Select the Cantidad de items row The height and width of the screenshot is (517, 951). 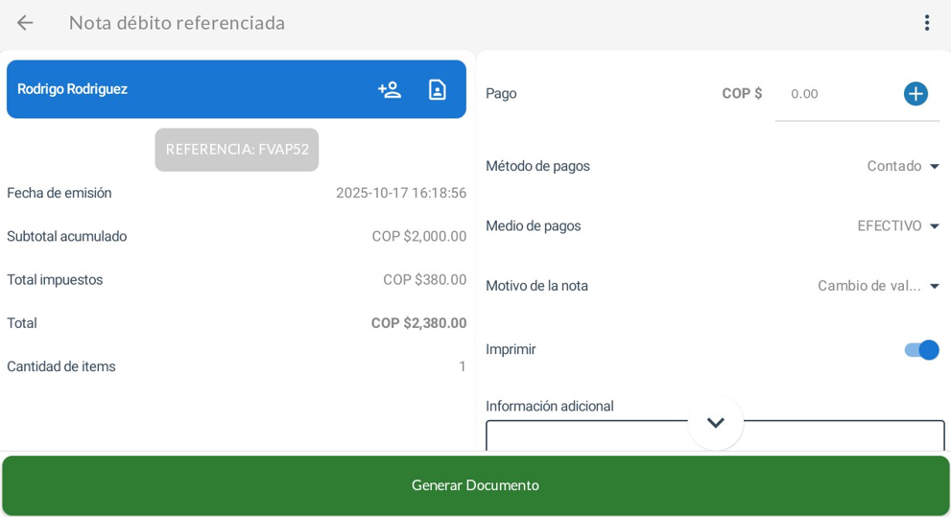(236, 366)
